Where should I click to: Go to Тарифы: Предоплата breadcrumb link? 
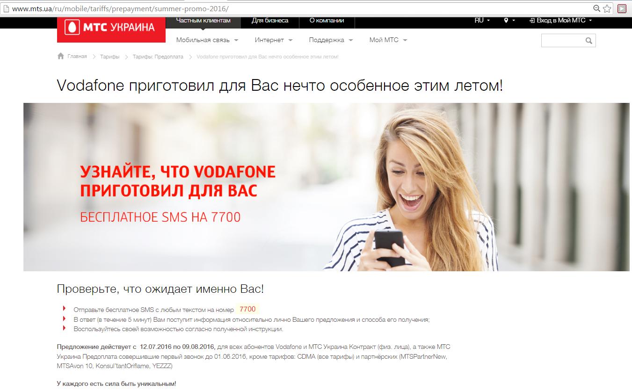coord(158,57)
